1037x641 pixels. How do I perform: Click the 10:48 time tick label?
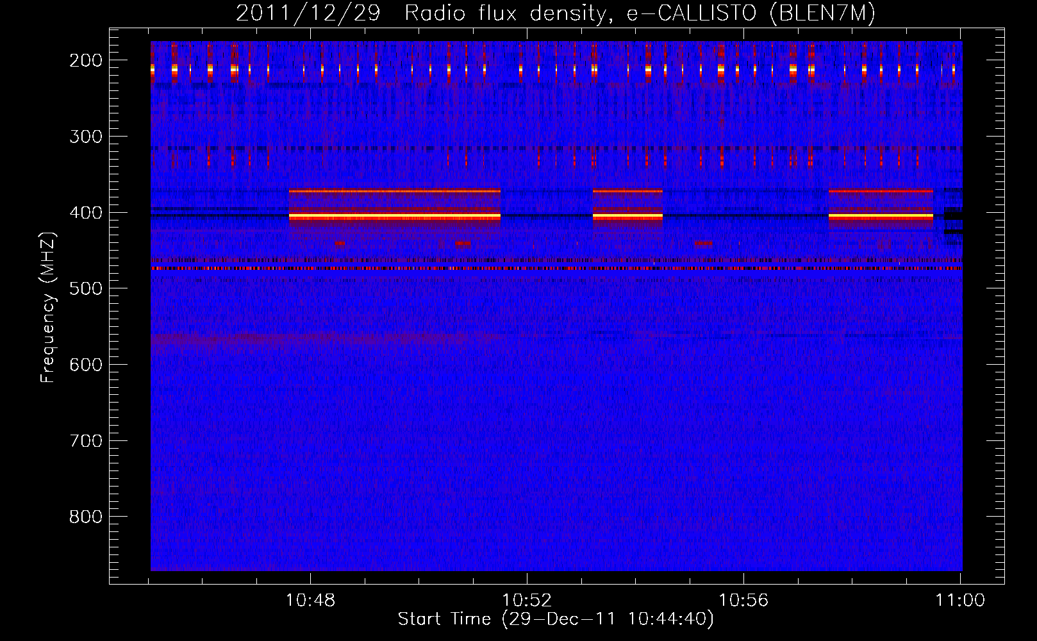tap(310, 601)
